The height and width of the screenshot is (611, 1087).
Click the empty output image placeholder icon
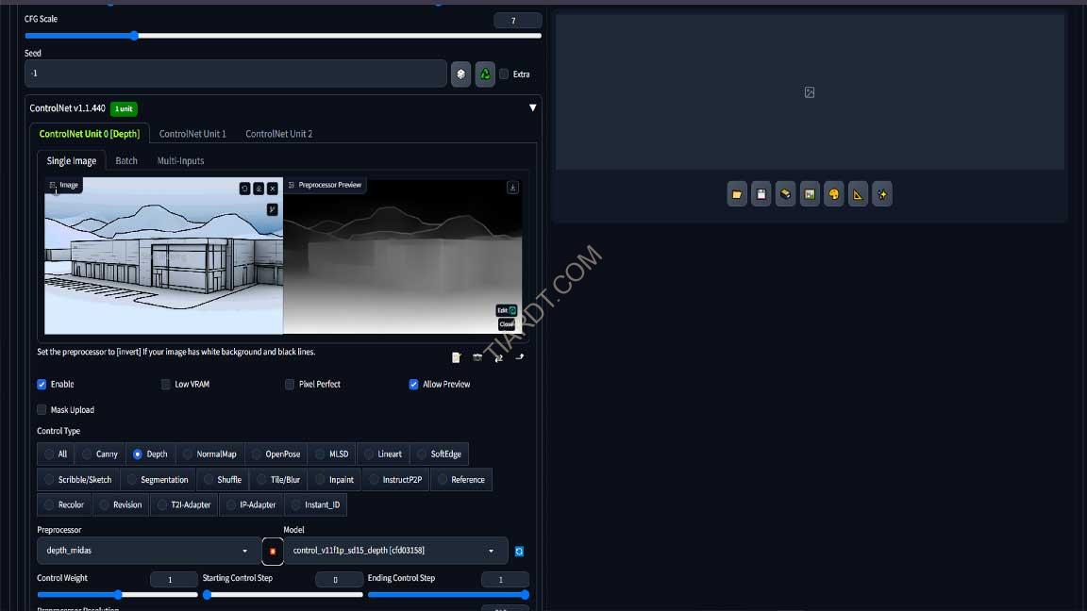[x=809, y=92]
